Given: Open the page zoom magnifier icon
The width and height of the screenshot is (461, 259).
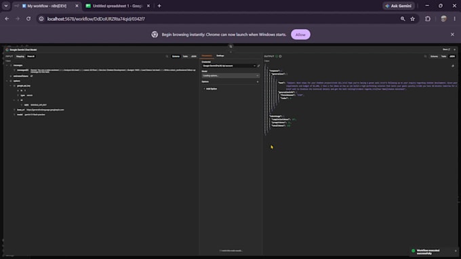Looking at the screenshot, I should pos(403,19).
